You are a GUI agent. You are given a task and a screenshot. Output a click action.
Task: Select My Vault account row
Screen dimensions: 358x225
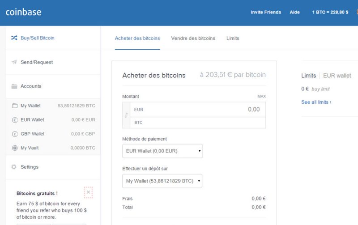pos(53,148)
